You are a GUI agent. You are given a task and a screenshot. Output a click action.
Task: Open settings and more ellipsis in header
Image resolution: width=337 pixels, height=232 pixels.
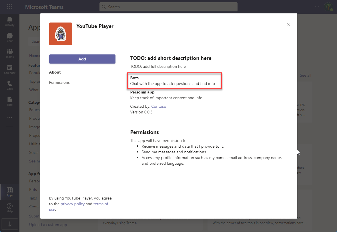[x=317, y=7]
